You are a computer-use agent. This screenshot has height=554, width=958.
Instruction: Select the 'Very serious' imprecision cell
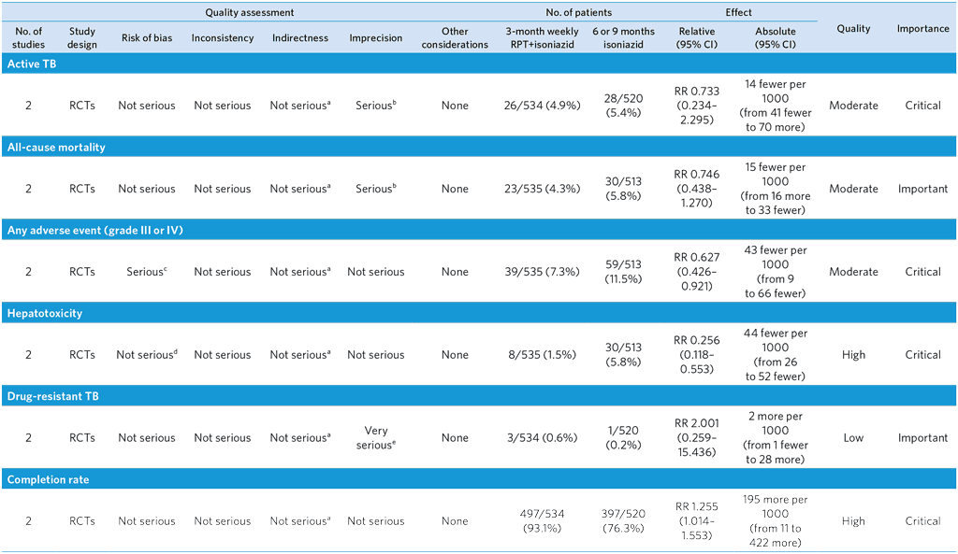click(375, 437)
